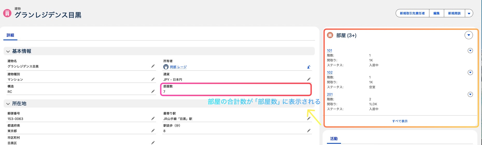
Task: Click the 編集 button
Action: point(437,13)
